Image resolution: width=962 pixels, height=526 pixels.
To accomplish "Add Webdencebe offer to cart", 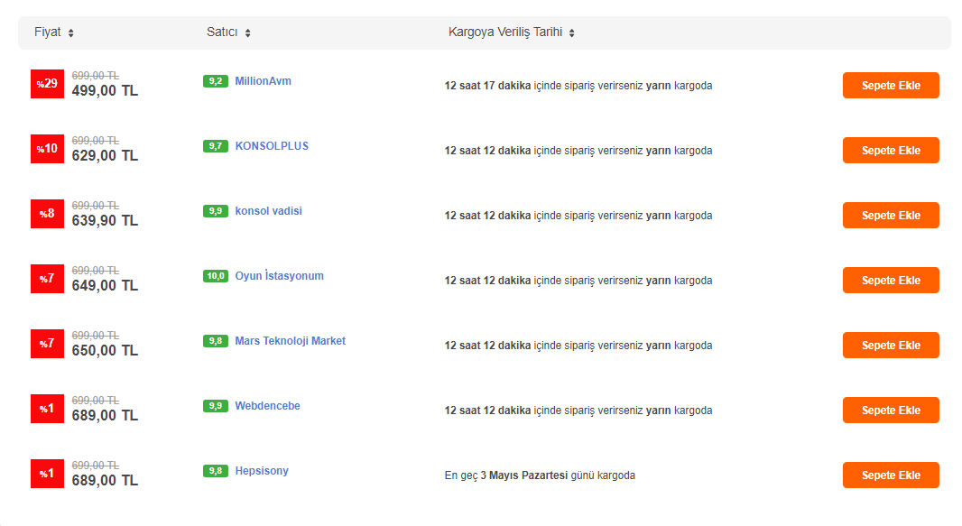I will (891, 411).
